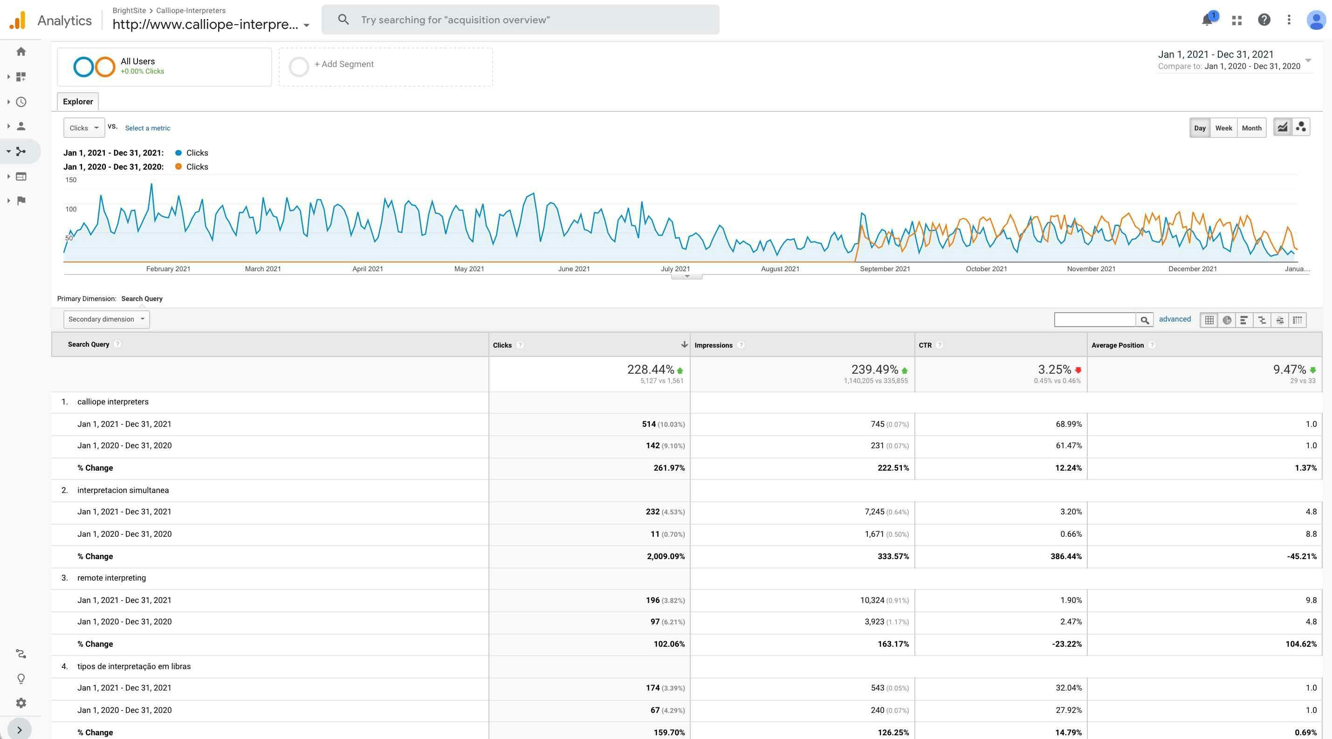Open the Audience person icon section
Screen dimensions: 1332x739
(21, 126)
